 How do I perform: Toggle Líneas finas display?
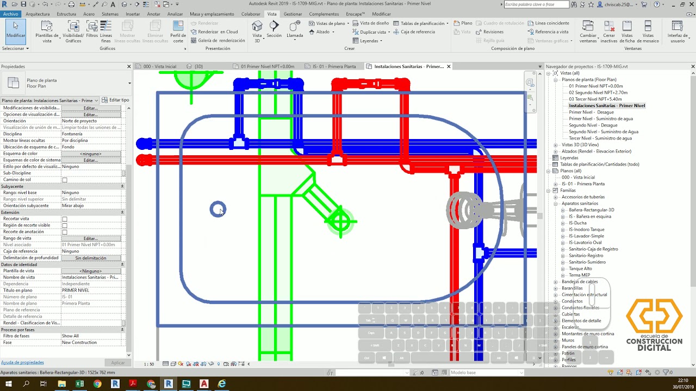(x=106, y=31)
